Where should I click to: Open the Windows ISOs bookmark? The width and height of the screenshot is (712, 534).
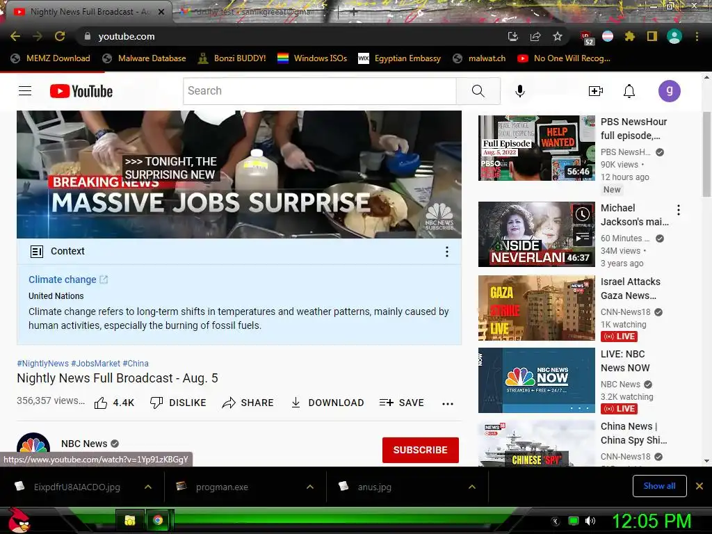coord(312,58)
